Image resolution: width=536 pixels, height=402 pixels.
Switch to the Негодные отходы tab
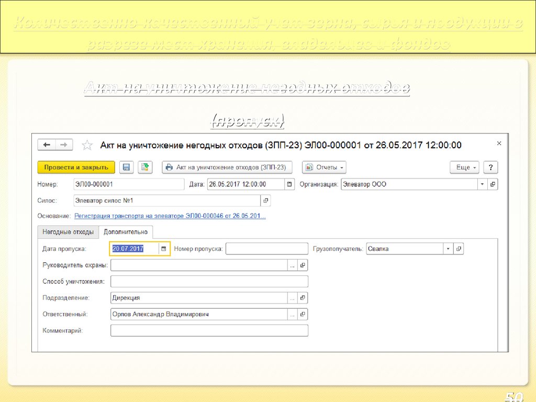pos(68,232)
